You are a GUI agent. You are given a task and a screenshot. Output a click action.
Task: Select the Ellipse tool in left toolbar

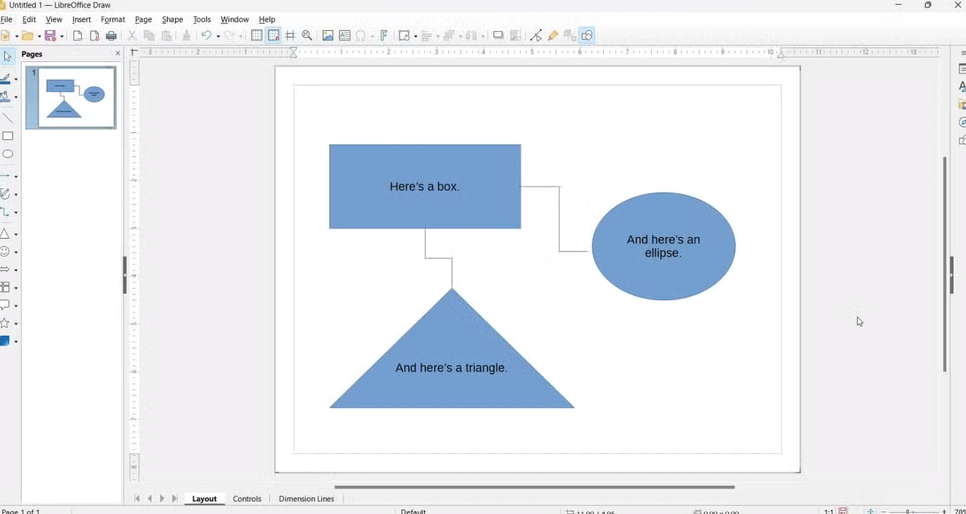click(x=8, y=154)
